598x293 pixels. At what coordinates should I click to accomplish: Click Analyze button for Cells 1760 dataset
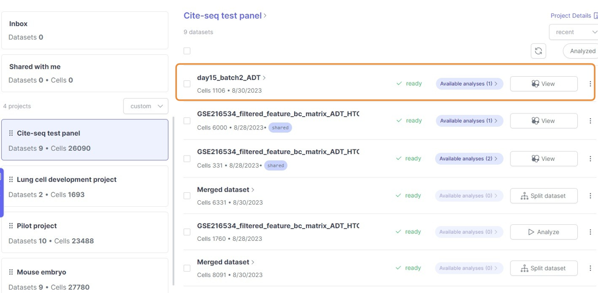point(544,232)
